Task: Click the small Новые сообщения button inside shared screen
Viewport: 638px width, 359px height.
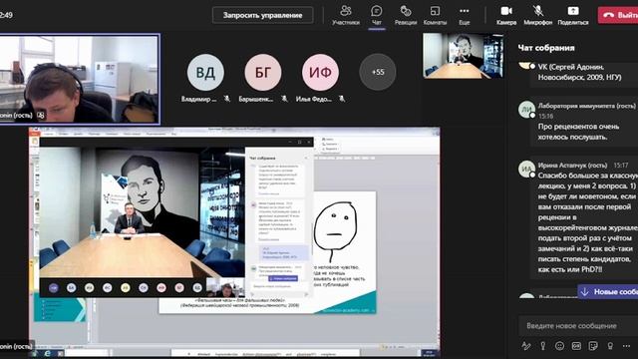Action: pos(283,278)
